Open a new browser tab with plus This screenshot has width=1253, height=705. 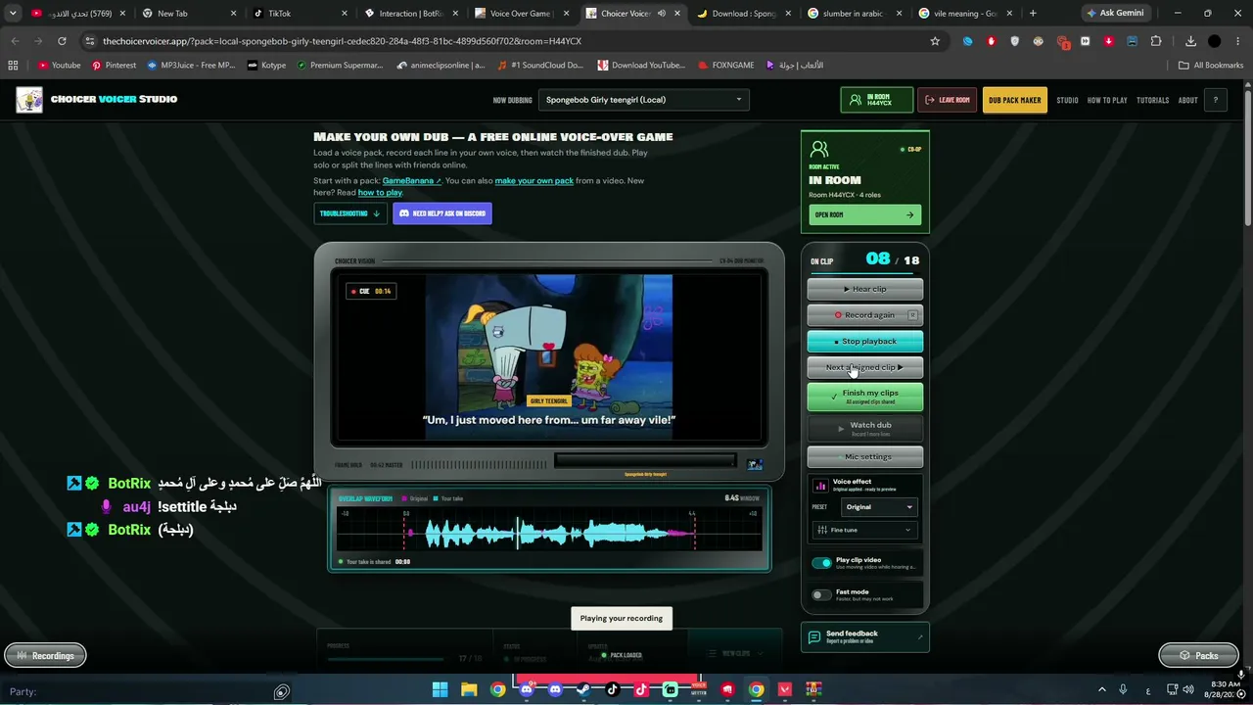[x=1033, y=14]
